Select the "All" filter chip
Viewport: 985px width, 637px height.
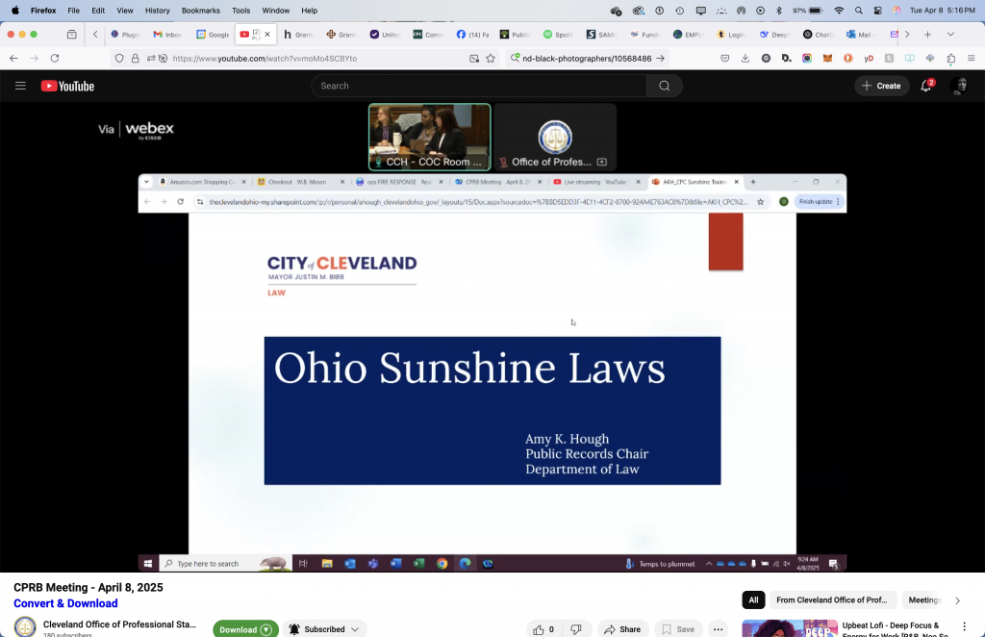(x=753, y=600)
